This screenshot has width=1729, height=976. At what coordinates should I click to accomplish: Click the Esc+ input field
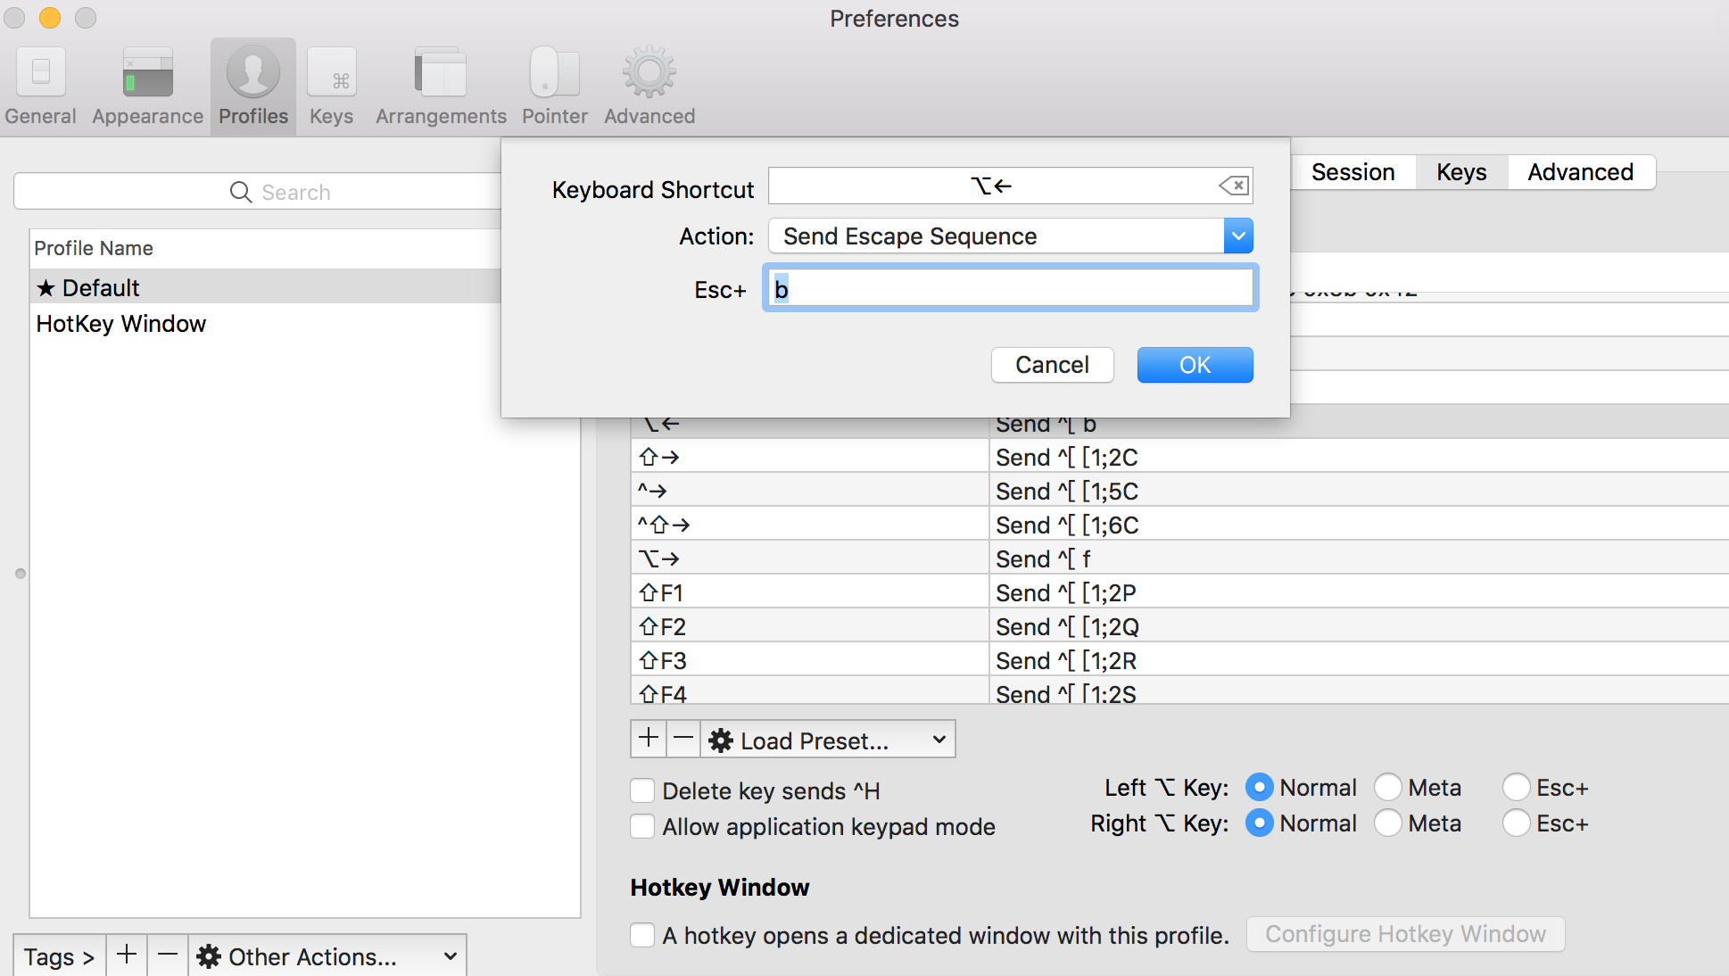tap(1011, 288)
